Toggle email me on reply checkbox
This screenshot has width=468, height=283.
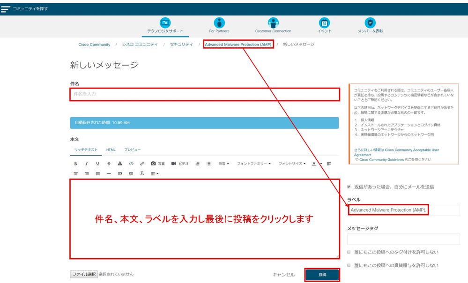pos(349,187)
